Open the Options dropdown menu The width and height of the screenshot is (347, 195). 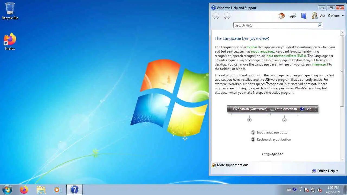(x=336, y=16)
